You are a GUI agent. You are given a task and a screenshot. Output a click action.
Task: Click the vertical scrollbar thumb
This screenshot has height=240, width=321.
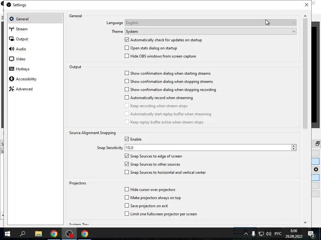(305, 74)
